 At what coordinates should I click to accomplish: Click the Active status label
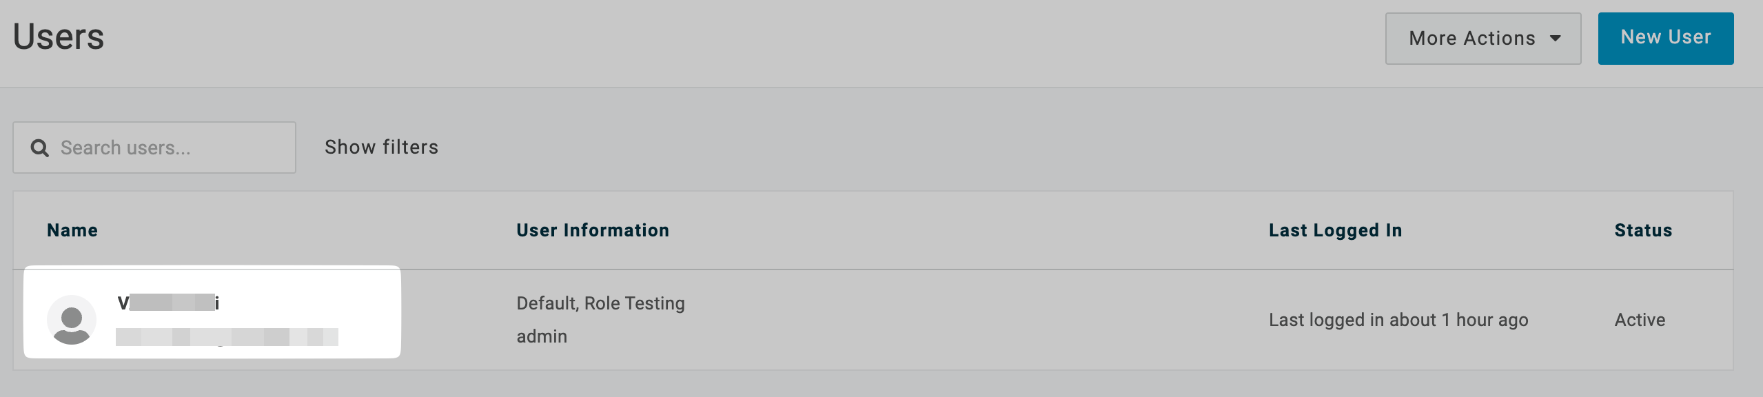(1640, 319)
